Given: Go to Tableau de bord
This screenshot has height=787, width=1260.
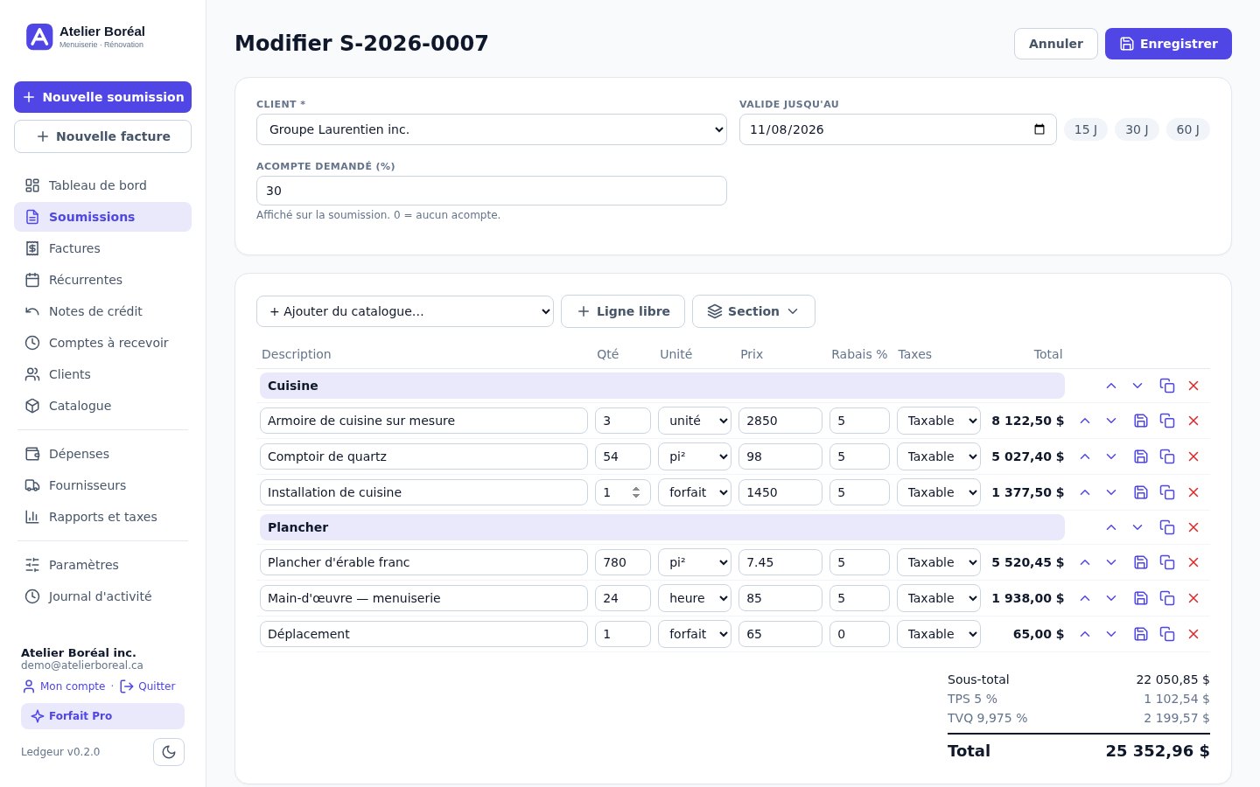Looking at the screenshot, I should (103, 185).
